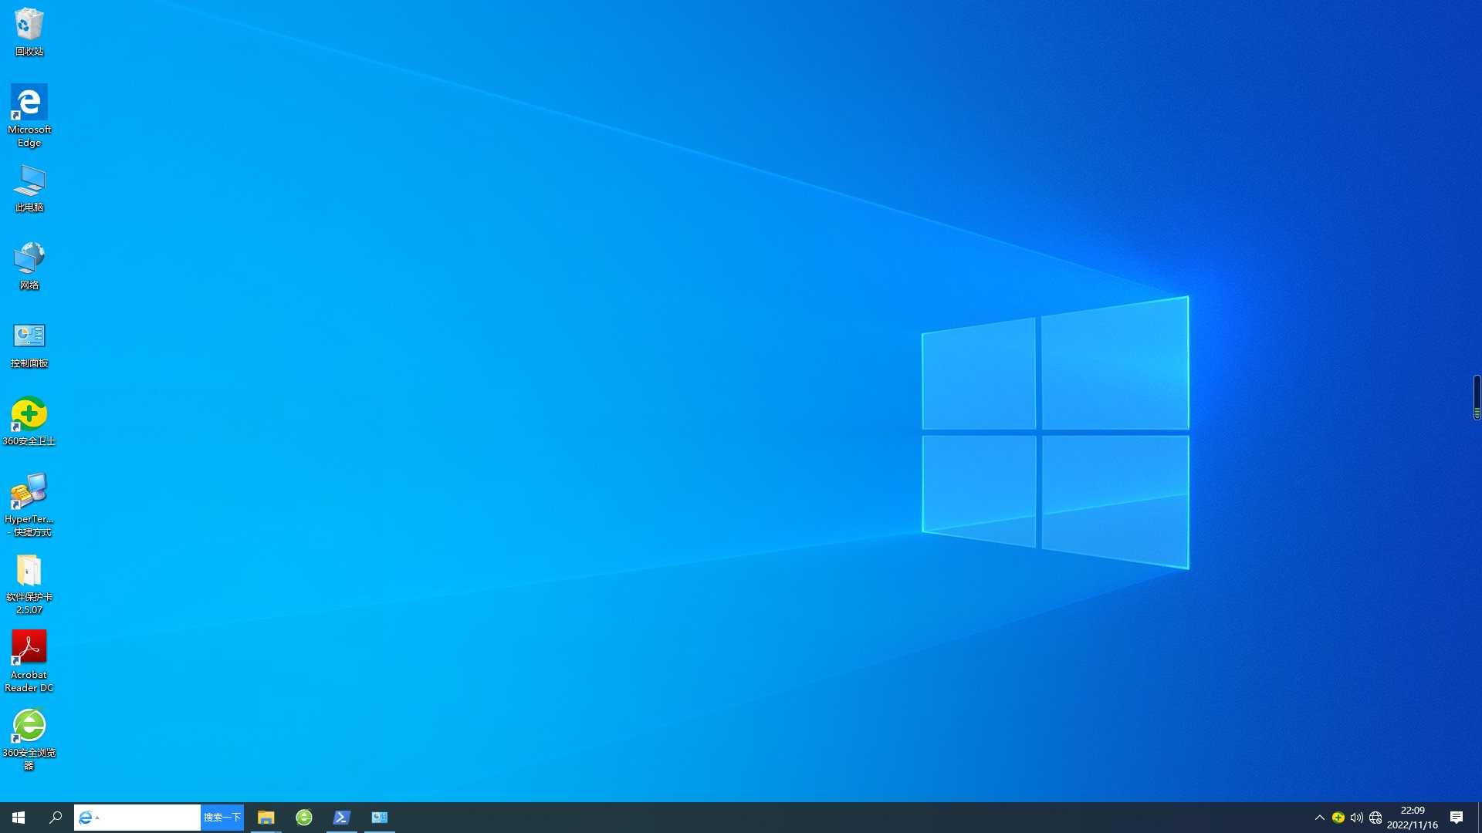Open the clock and date flyout
The height and width of the screenshot is (833, 1482).
tap(1412, 818)
